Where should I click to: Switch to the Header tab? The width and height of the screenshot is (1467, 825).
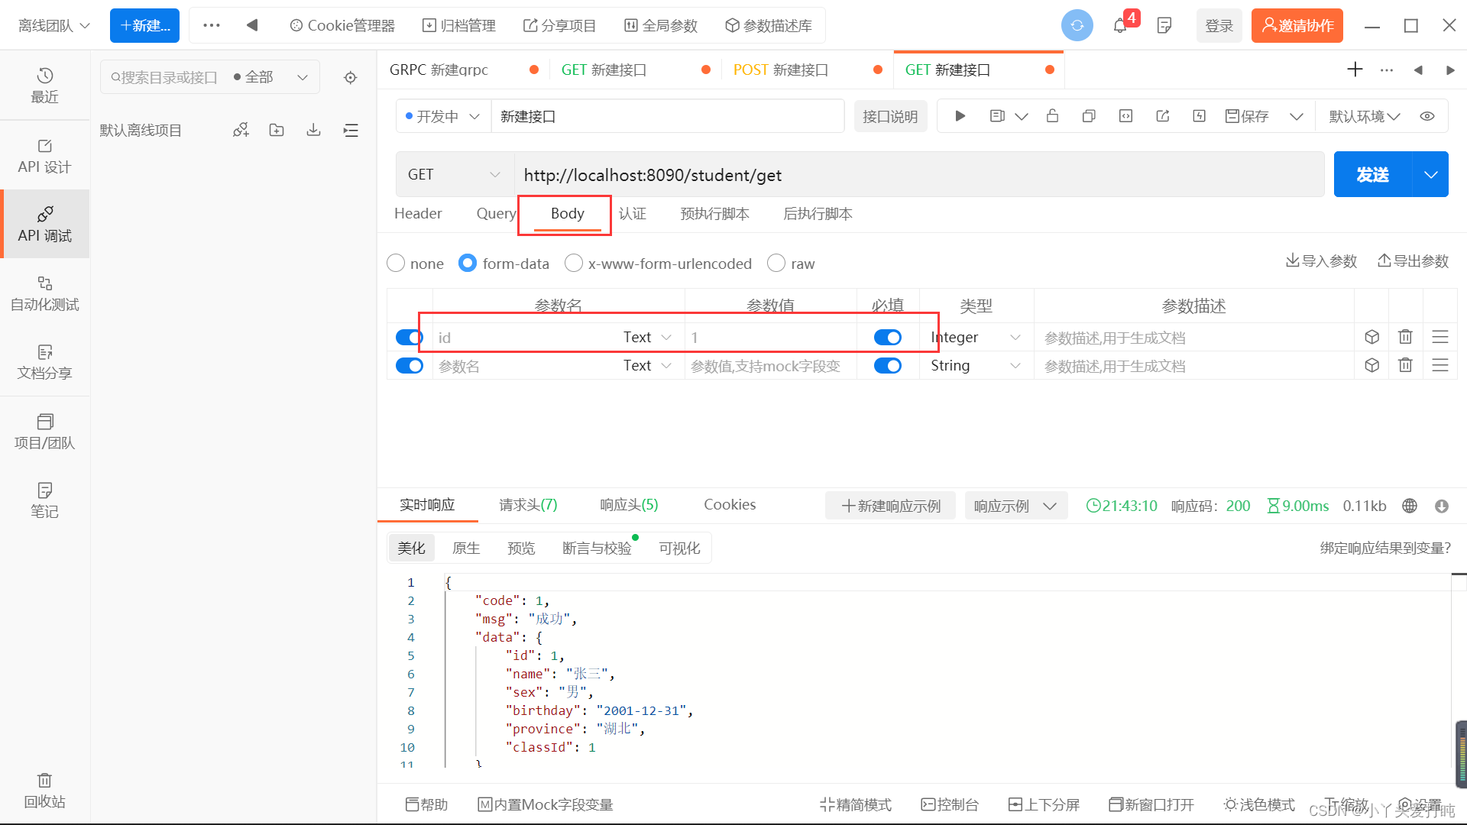pyautogui.click(x=418, y=213)
